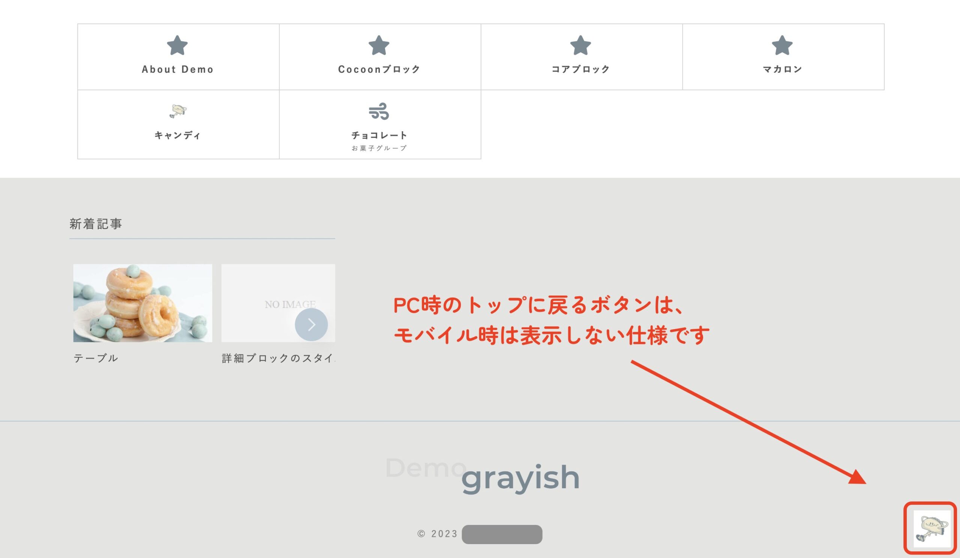
Task: Select the キャンディ navigation cell
Action: (x=177, y=135)
